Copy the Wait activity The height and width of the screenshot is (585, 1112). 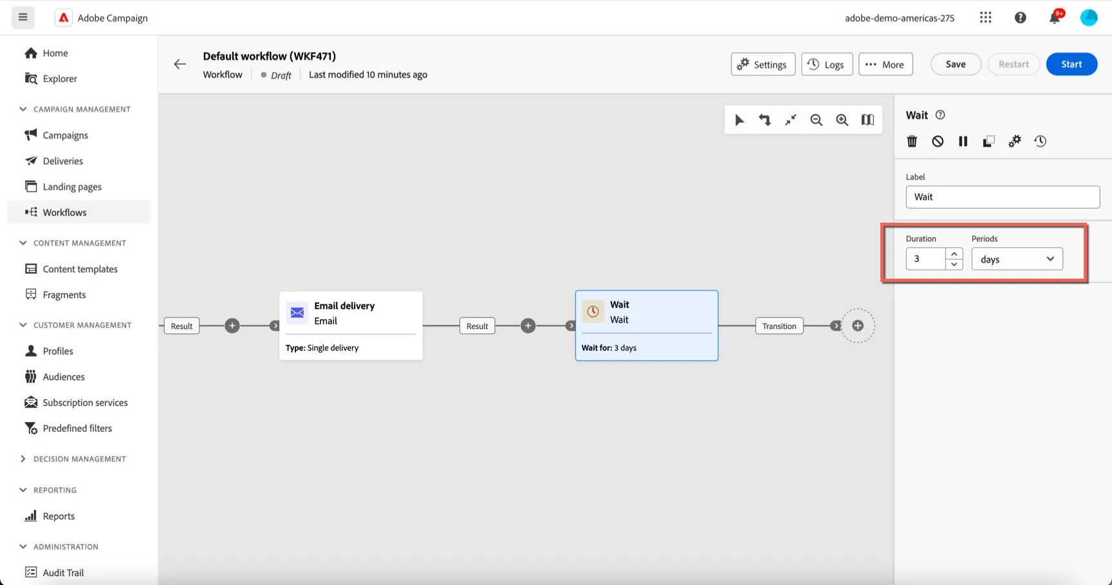pyautogui.click(x=988, y=141)
